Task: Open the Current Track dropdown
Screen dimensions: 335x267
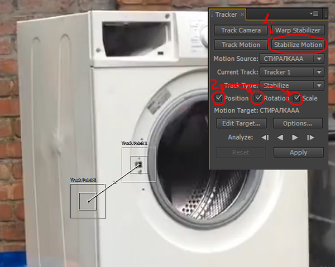Action: tap(292, 72)
